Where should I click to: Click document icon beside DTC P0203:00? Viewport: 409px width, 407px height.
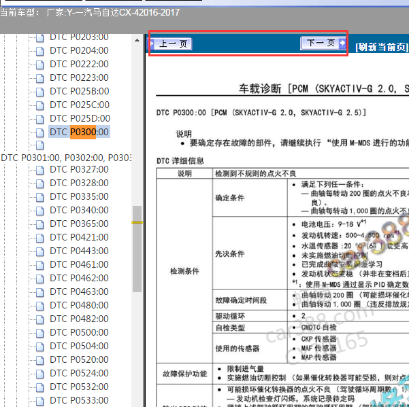40,38
